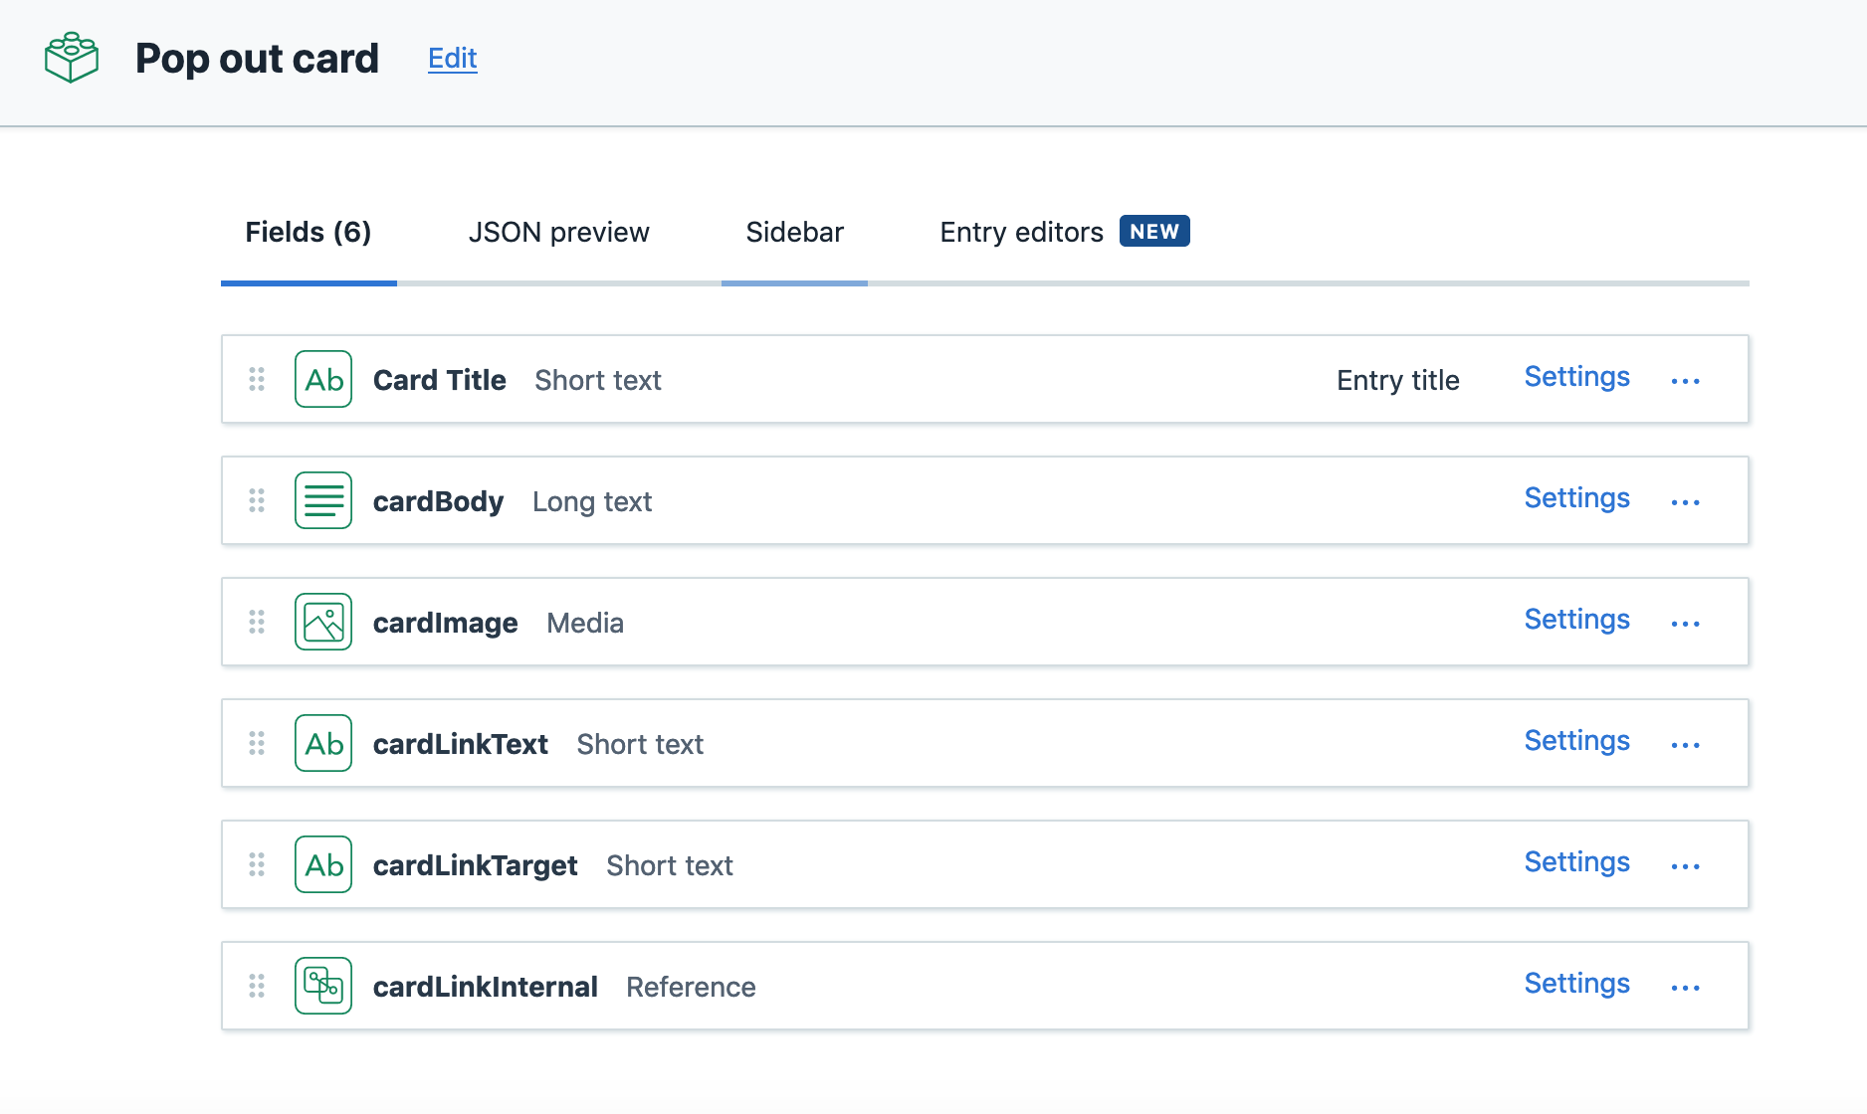Image resolution: width=1867 pixels, height=1114 pixels.
Task: Expand the actions menu for cardLinkInternal
Action: point(1685,988)
